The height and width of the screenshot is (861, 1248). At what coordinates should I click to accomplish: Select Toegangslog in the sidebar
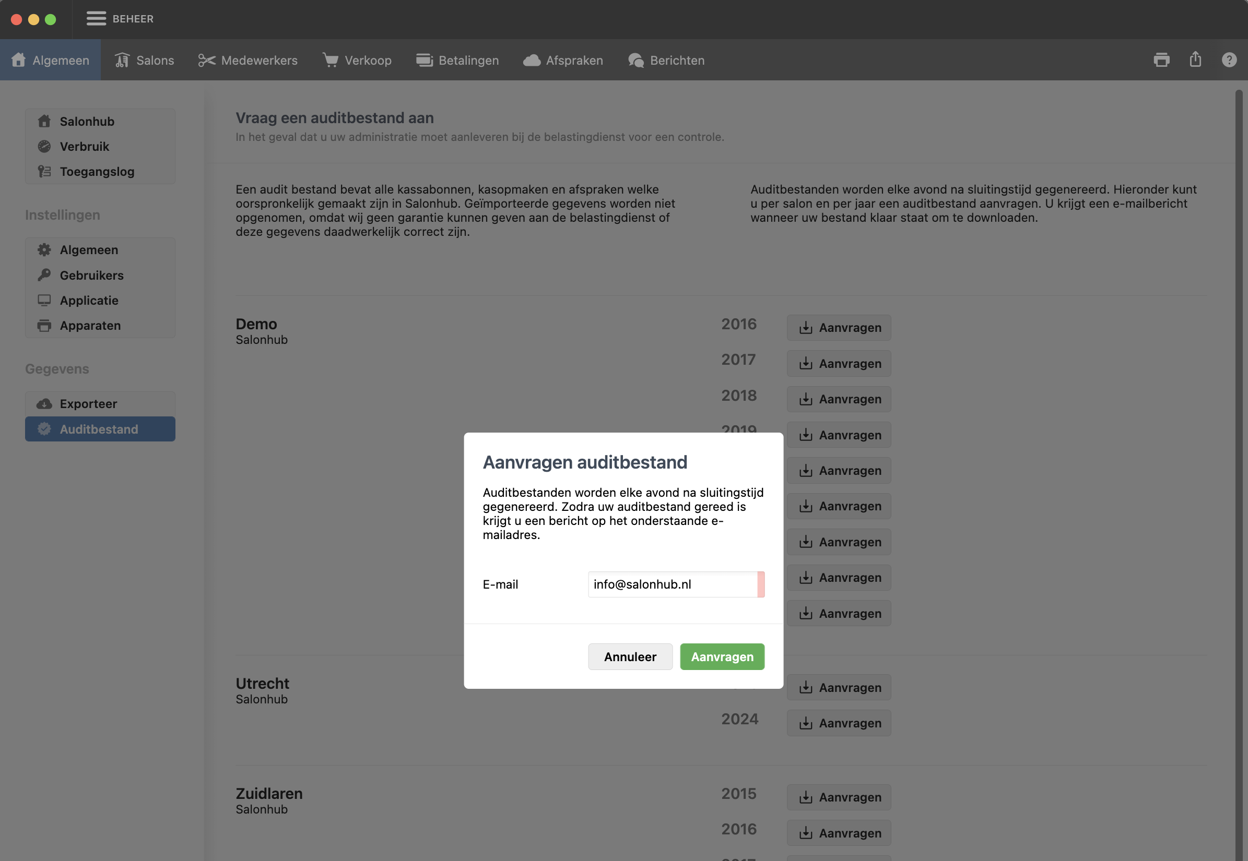[97, 172]
